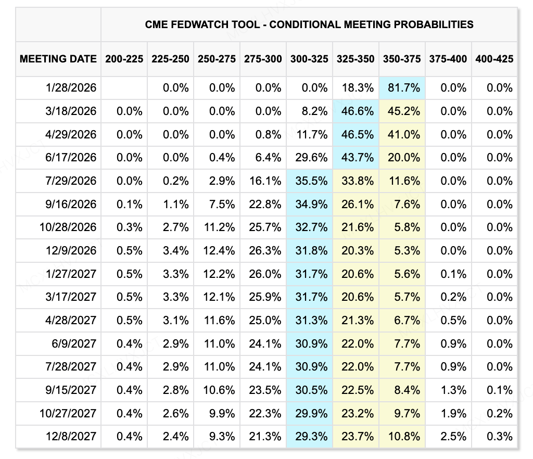Select the 300-325 column header
Image resolution: width=533 pixels, height=459 pixels.
(309, 59)
